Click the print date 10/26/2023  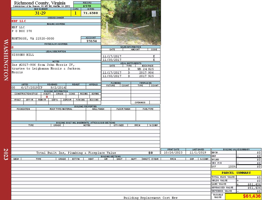(x=173, y=152)
